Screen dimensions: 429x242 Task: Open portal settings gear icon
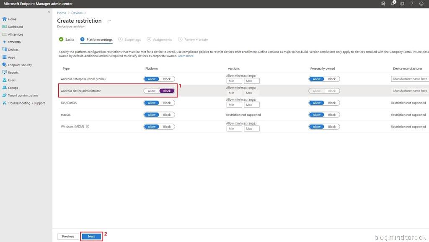point(402,4)
